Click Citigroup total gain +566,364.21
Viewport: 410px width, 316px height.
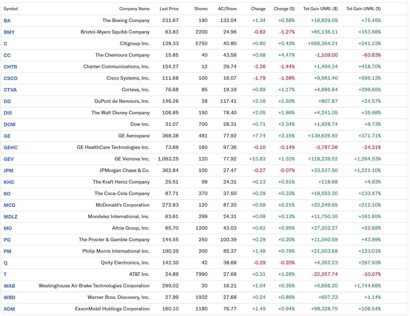click(x=323, y=43)
